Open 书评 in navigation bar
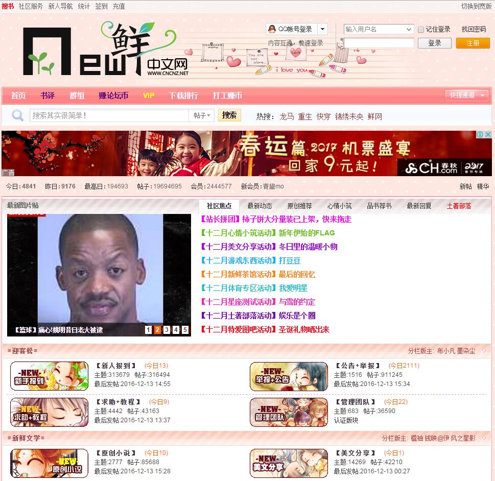 pyautogui.click(x=48, y=95)
